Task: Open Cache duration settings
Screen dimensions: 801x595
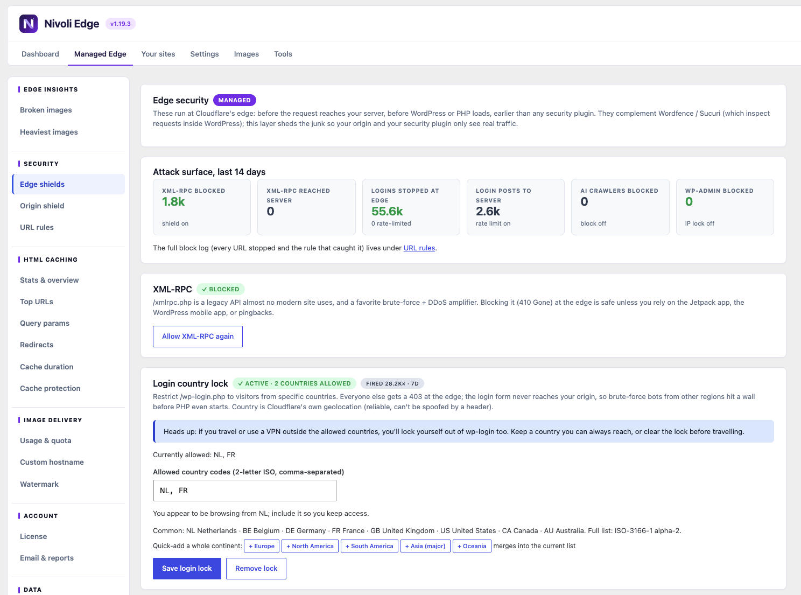Action: (x=68, y=367)
